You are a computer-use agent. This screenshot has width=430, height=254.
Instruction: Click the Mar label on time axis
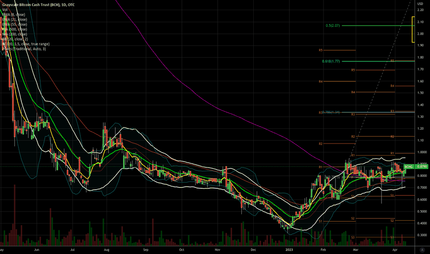tap(356, 250)
